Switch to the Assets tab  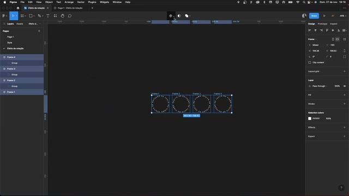pyautogui.click(x=20, y=24)
